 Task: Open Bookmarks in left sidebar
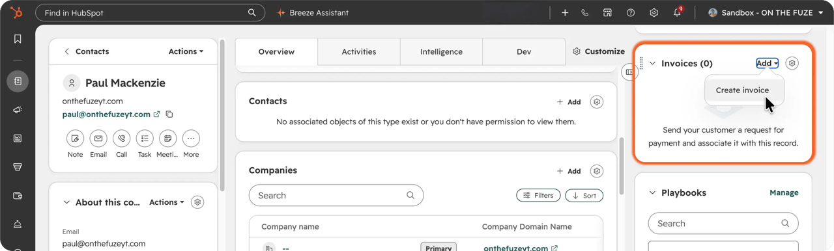[18, 40]
